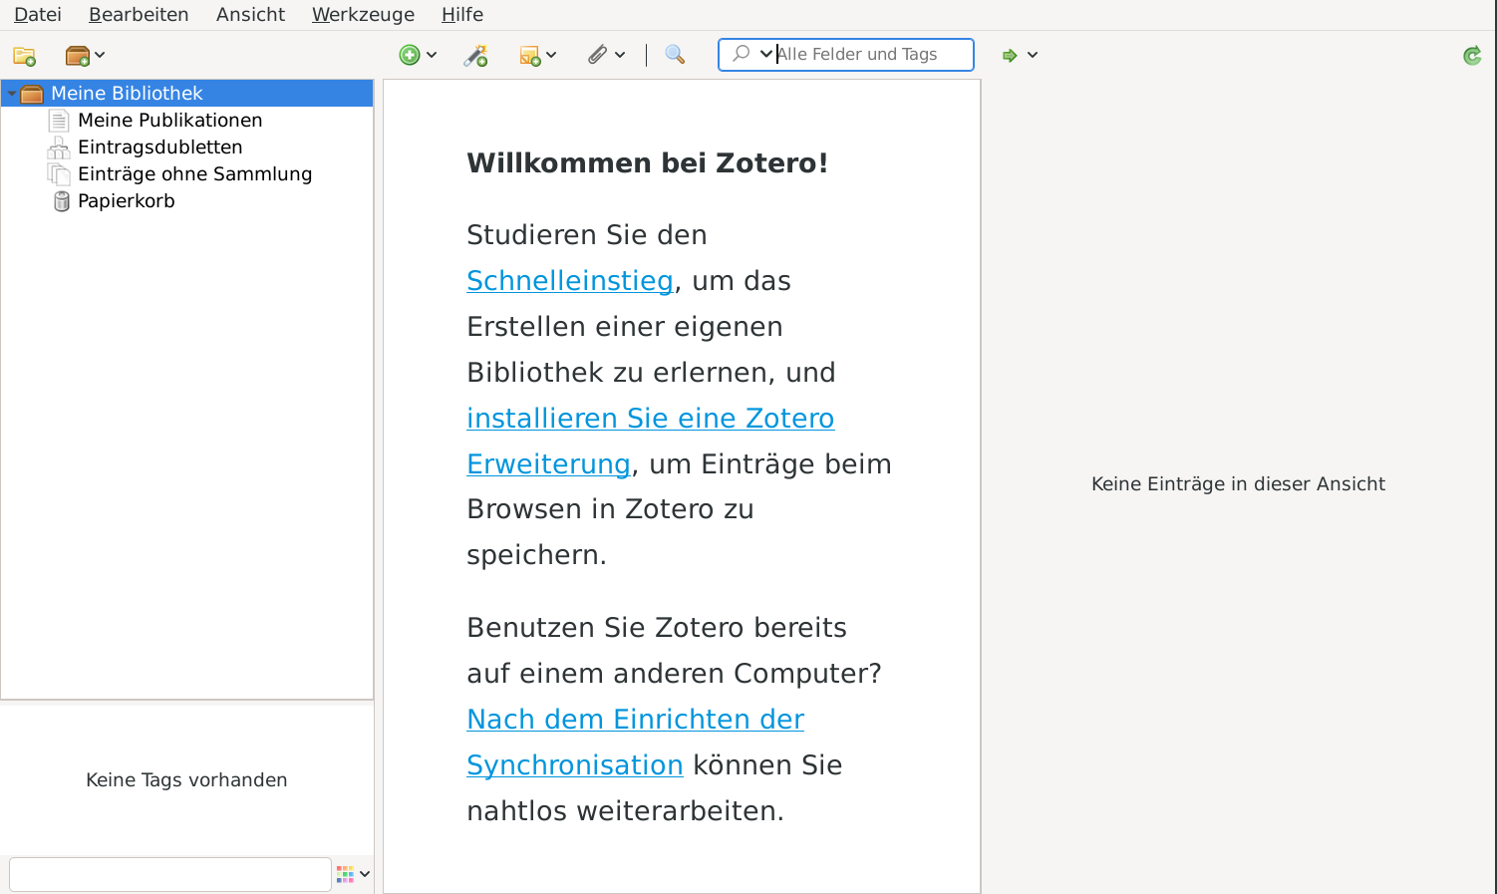Image resolution: width=1497 pixels, height=894 pixels.
Task: Click the Add Item by Identifier wand icon
Action: [x=476, y=56]
